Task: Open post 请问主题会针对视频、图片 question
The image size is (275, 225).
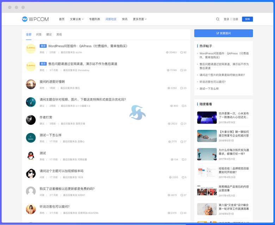Action: click(83, 99)
